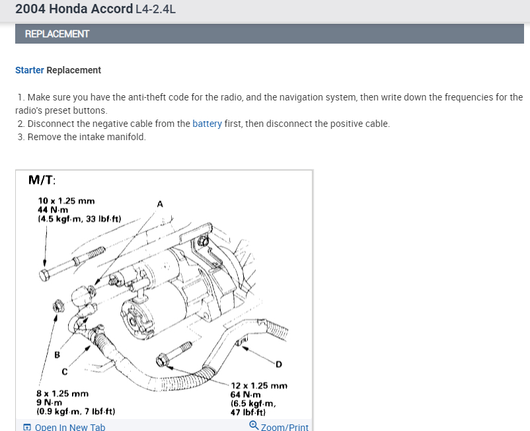Click '8 x 1.25 mm' nut spec text
This screenshot has width=530, height=431.
(63, 393)
